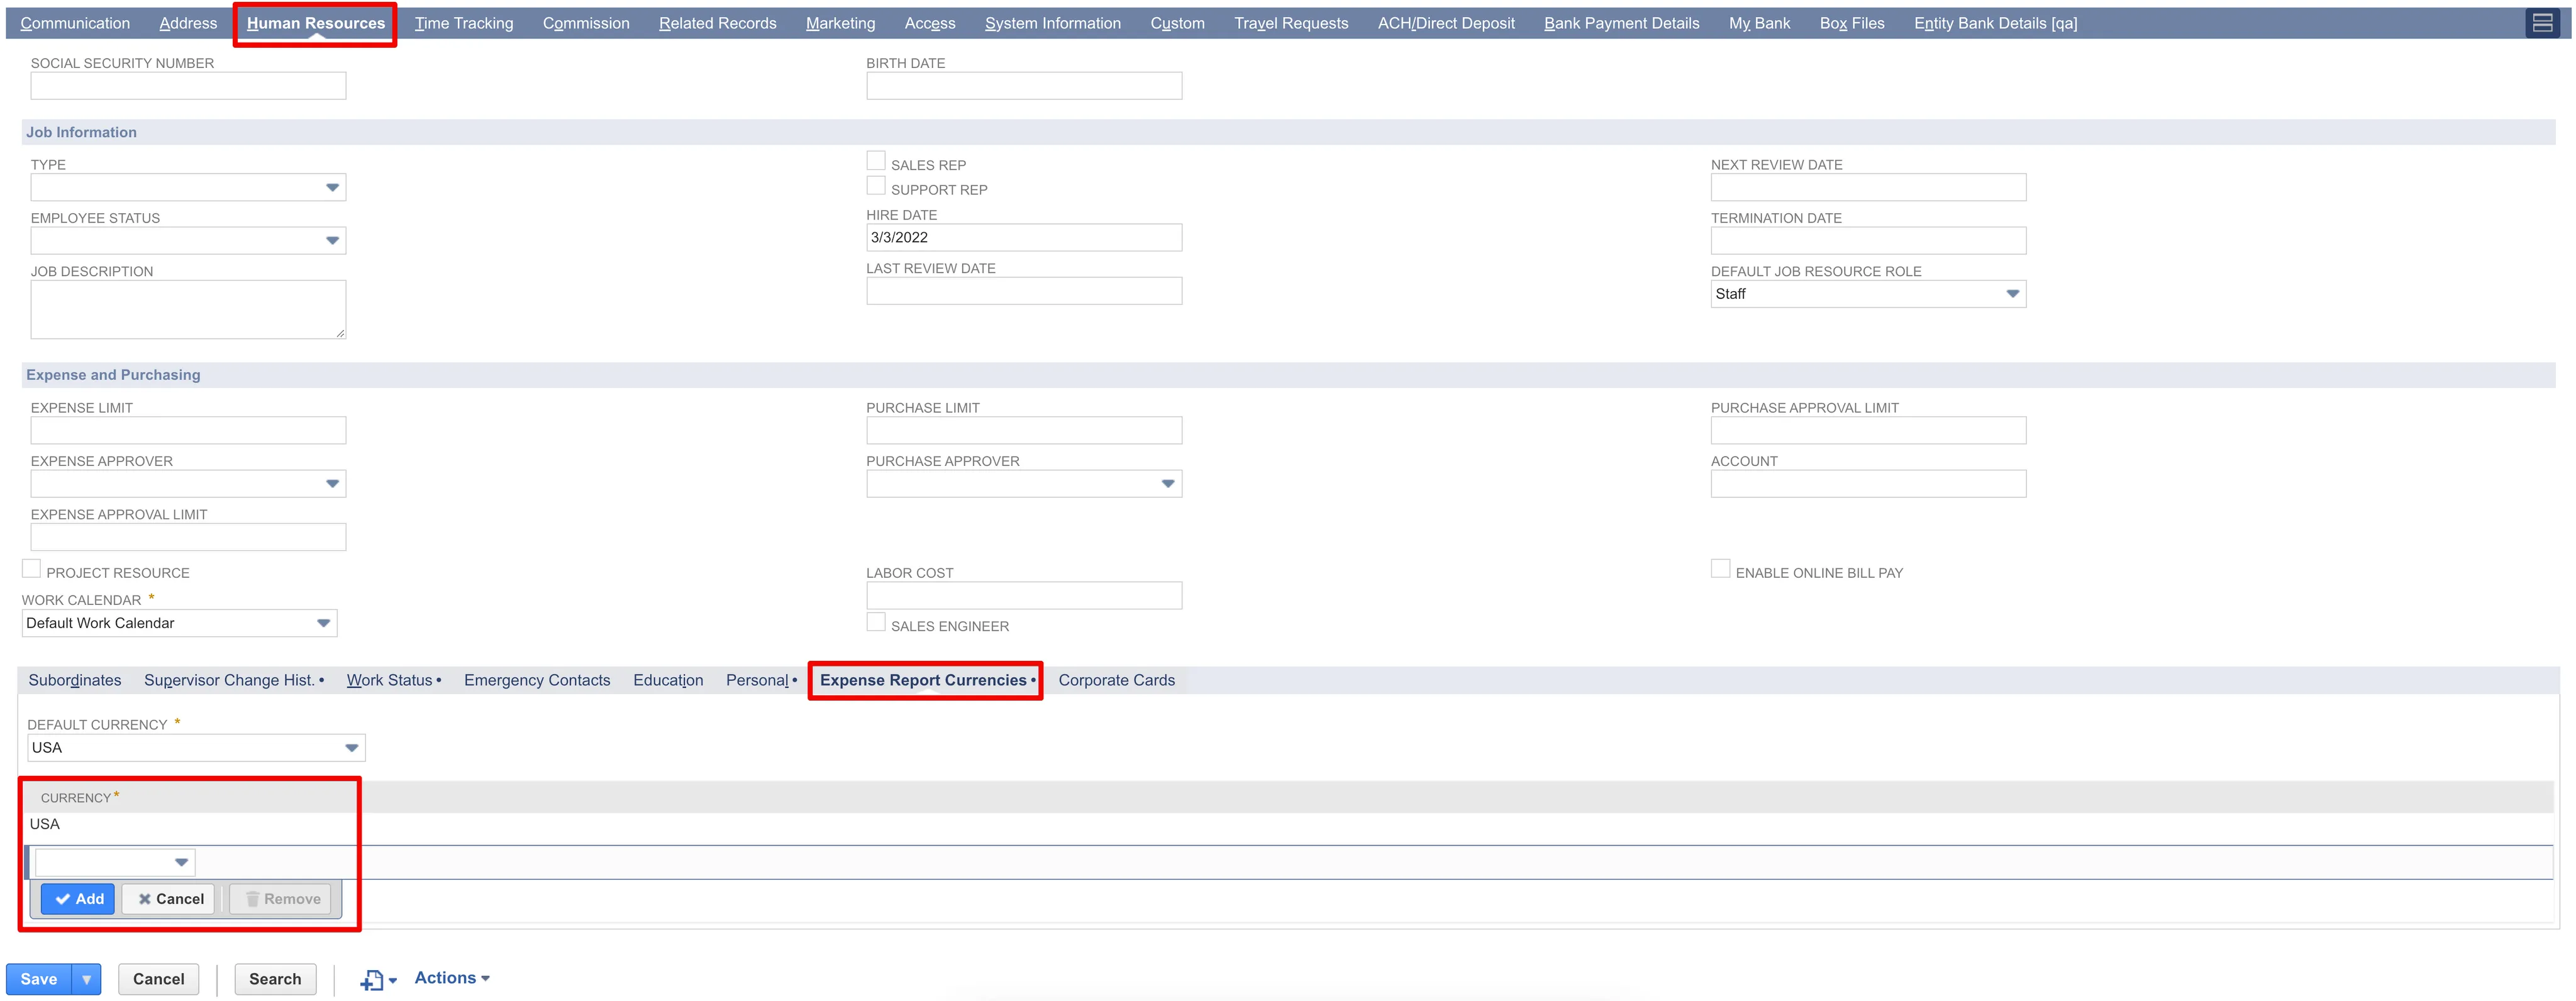Click the Expense Limit field
The height and width of the screenshot is (1001, 2576).
click(188, 430)
